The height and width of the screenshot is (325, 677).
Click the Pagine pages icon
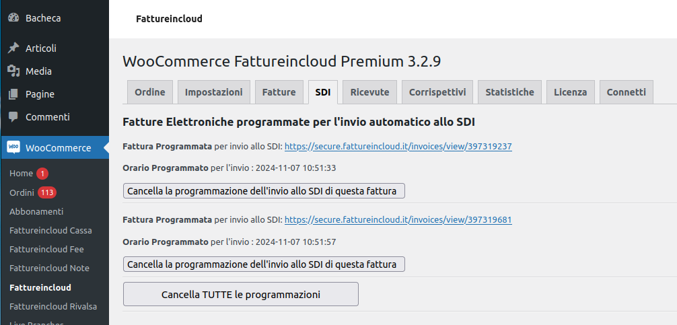(x=13, y=94)
